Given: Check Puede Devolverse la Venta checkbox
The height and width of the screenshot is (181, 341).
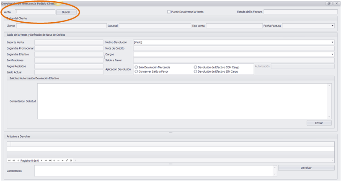Looking at the screenshot, I should (x=169, y=12).
